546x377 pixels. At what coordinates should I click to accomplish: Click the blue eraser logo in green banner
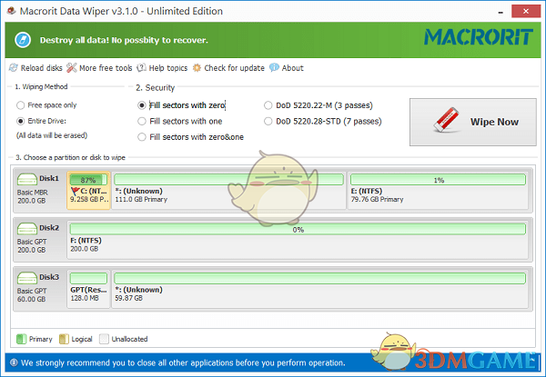23,40
